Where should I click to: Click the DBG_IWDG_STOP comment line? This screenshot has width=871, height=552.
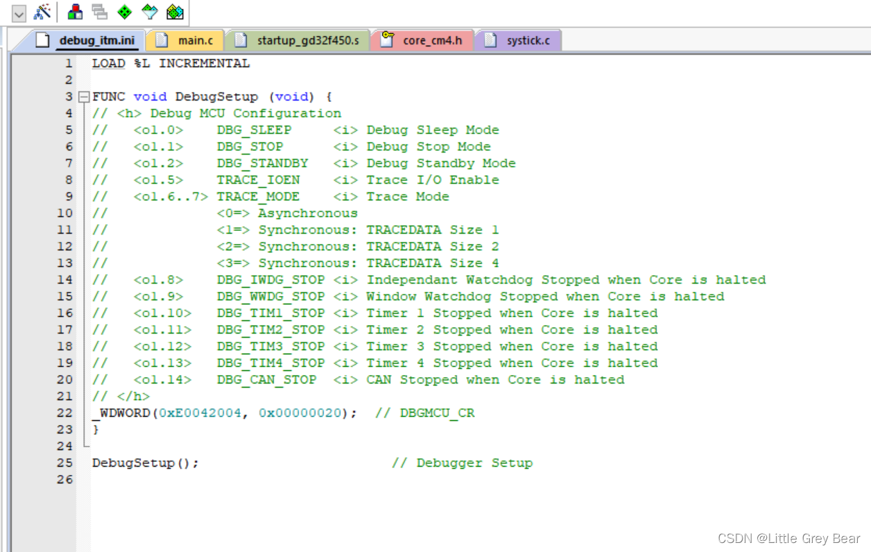[x=429, y=279]
